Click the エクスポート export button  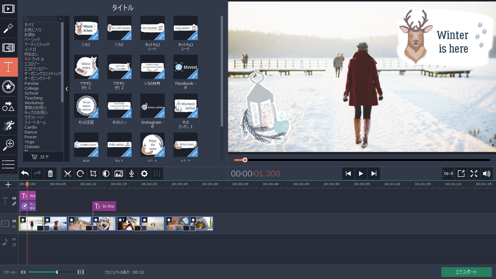[466, 272]
